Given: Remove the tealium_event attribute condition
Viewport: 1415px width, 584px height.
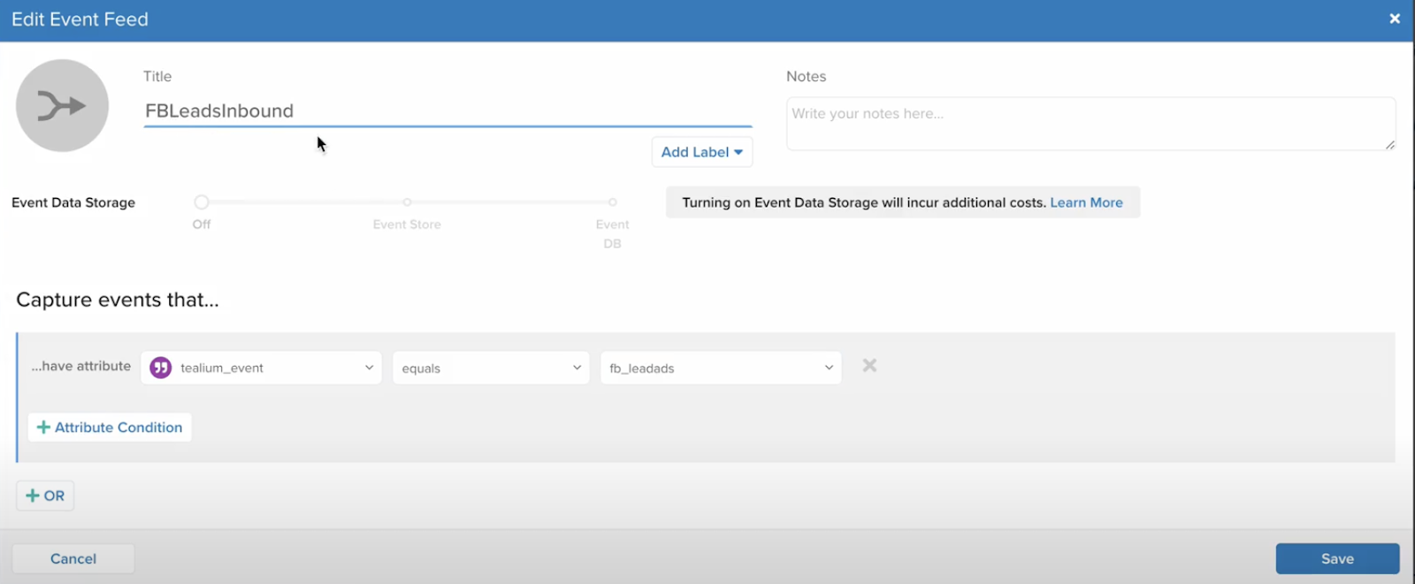Looking at the screenshot, I should (x=869, y=366).
